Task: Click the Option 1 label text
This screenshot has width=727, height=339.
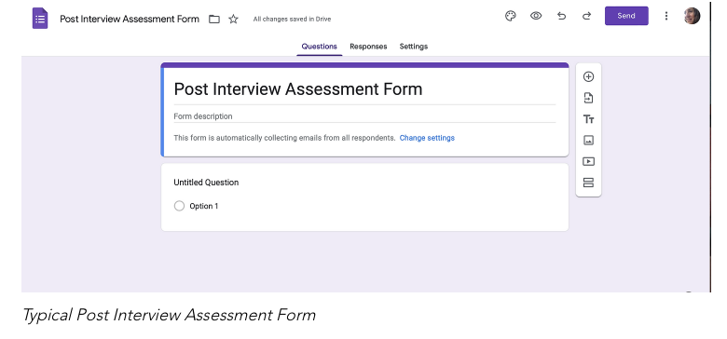Action: click(x=204, y=206)
